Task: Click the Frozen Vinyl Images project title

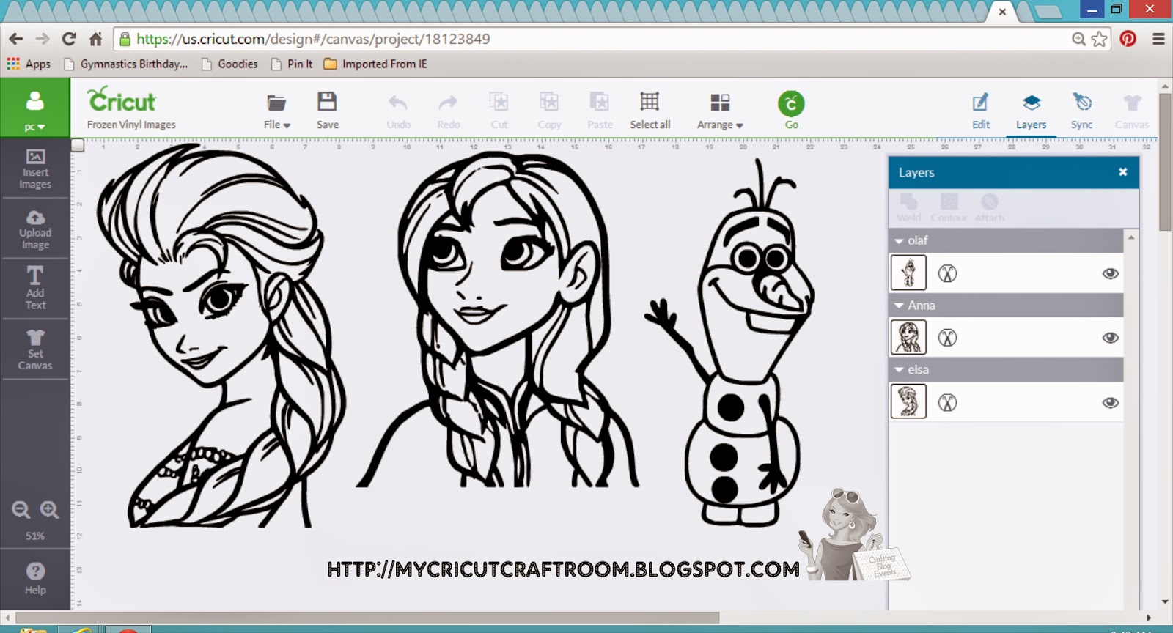Action: (x=131, y=125)
